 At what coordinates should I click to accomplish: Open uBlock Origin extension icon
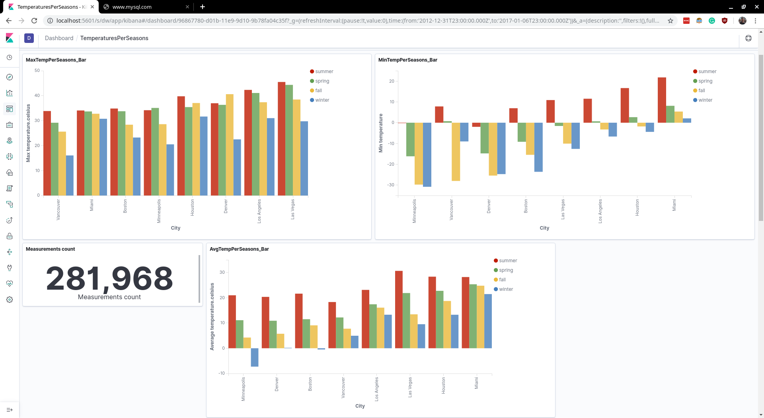(725, 21)
